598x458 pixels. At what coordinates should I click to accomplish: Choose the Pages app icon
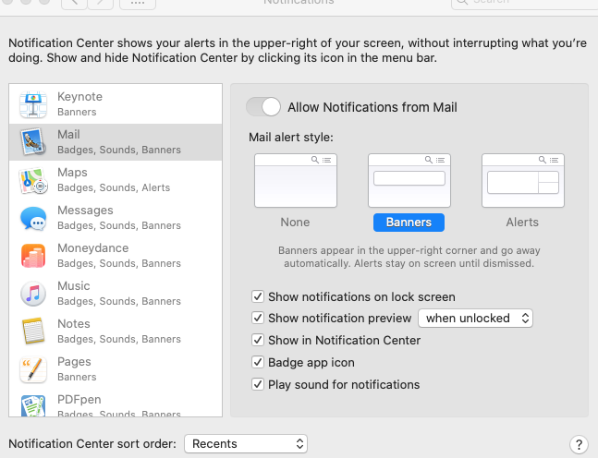(33, 369)
